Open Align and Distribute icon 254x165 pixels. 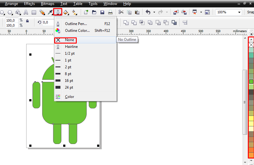(185, 23)
